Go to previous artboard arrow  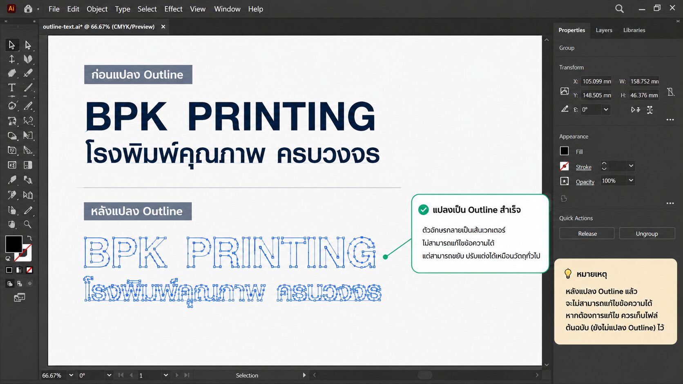(131, 375)
